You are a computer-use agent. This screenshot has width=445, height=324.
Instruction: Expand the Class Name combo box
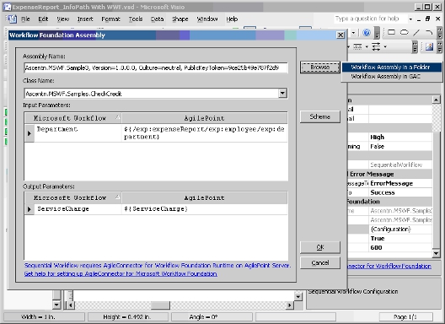(282, 93)
